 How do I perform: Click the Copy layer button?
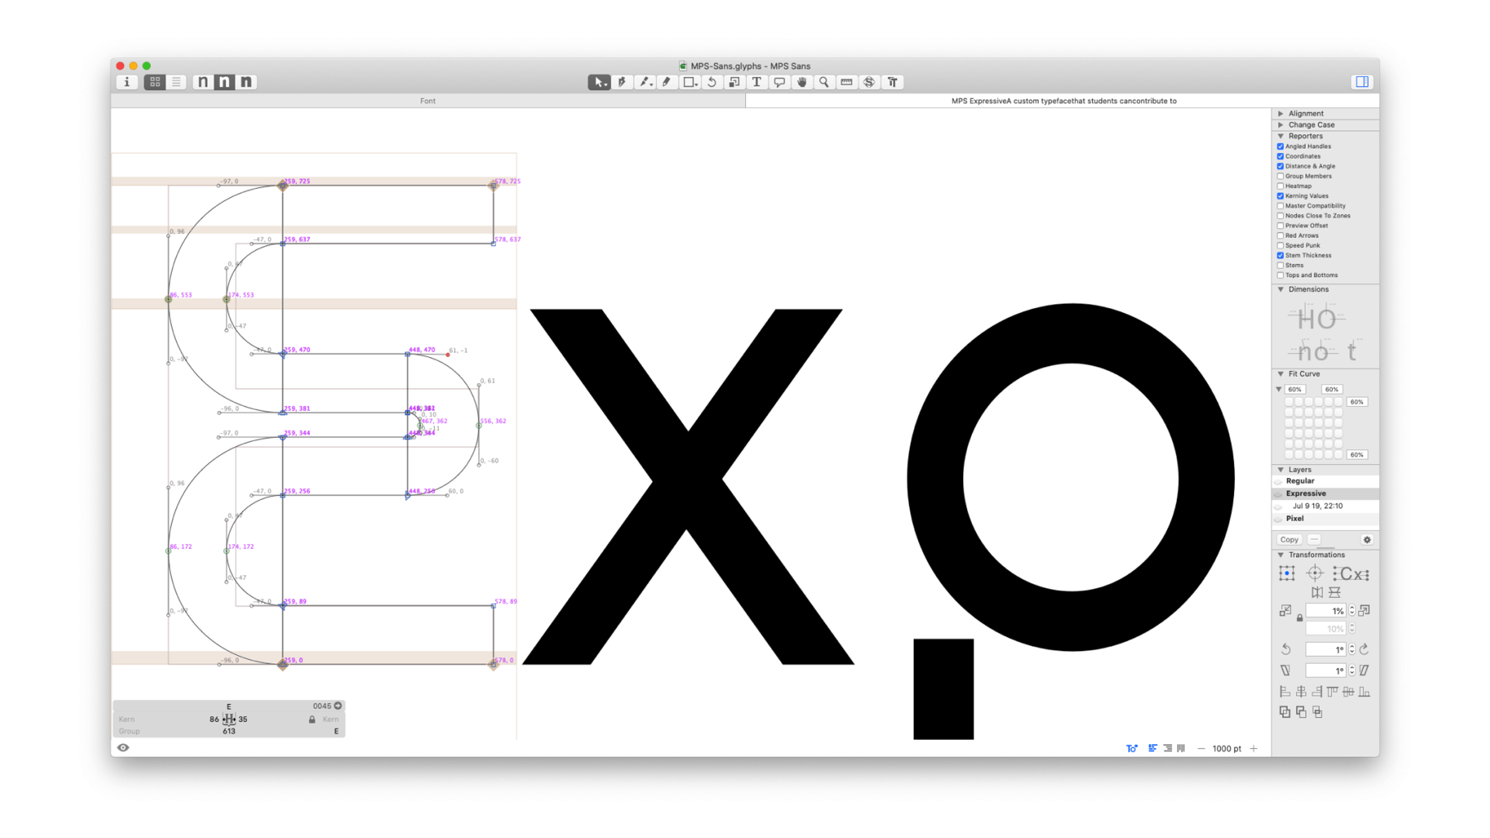point(1289,540)
